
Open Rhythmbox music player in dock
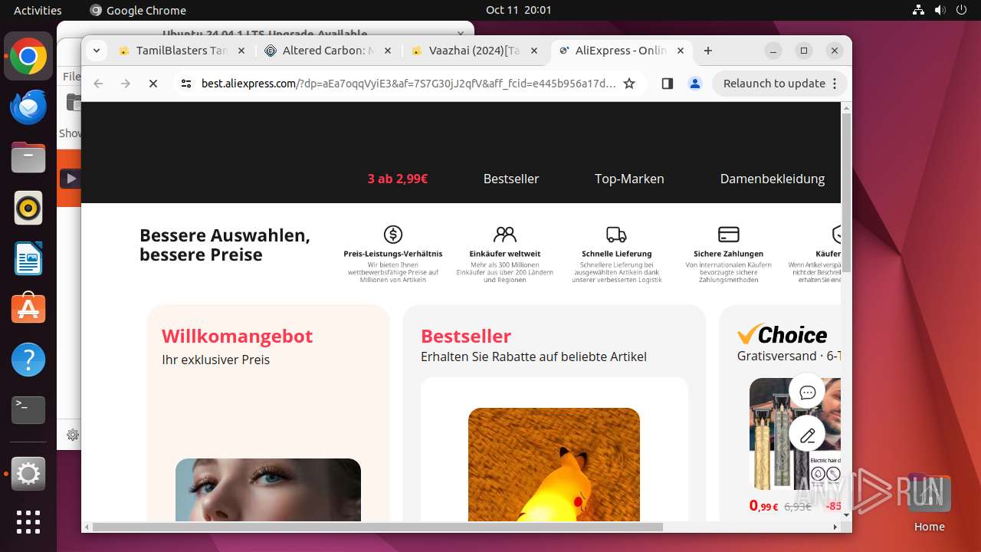tap(28, 208)
